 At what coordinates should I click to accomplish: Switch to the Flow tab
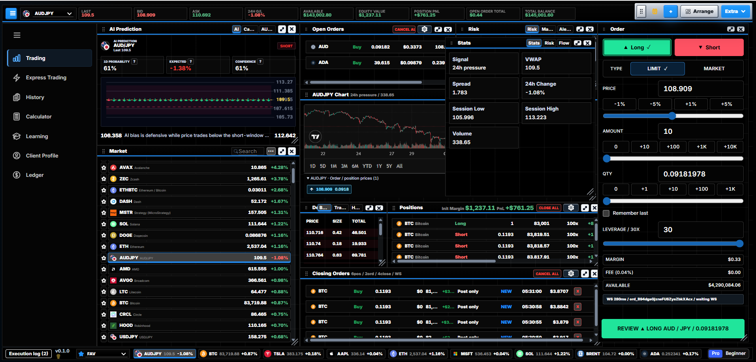(x=564, y=43)
